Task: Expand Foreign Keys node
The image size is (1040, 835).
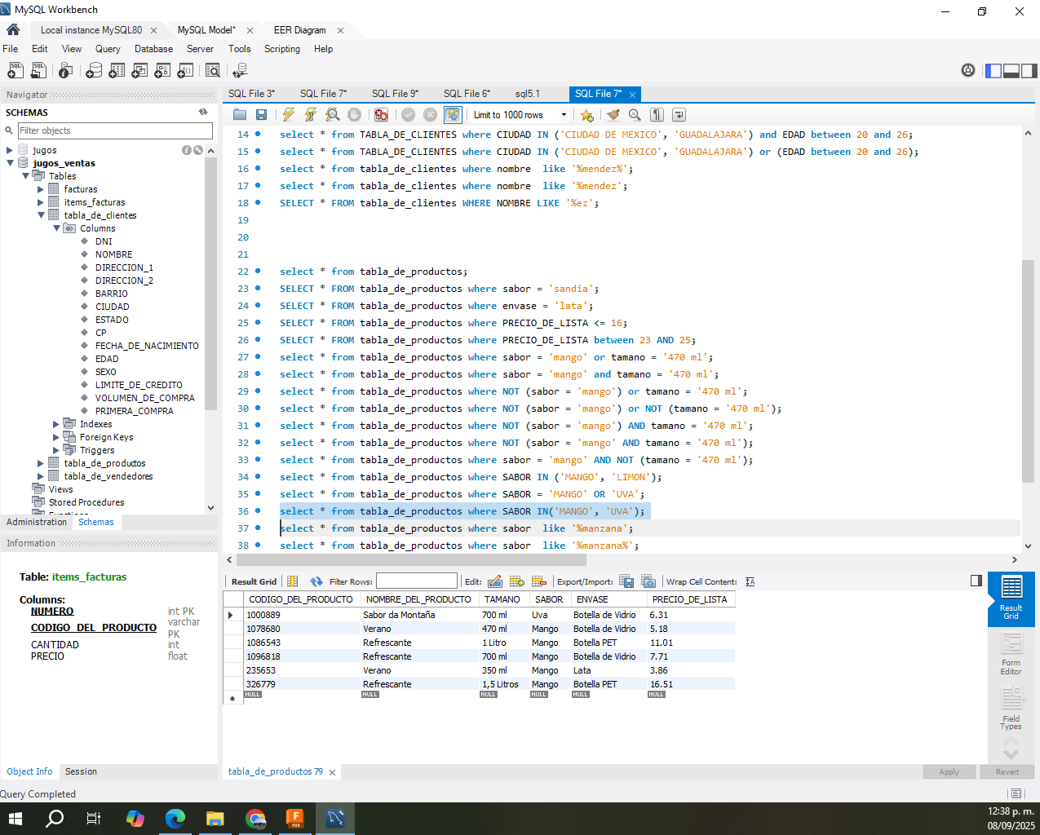Action: (x=56, y=437)
